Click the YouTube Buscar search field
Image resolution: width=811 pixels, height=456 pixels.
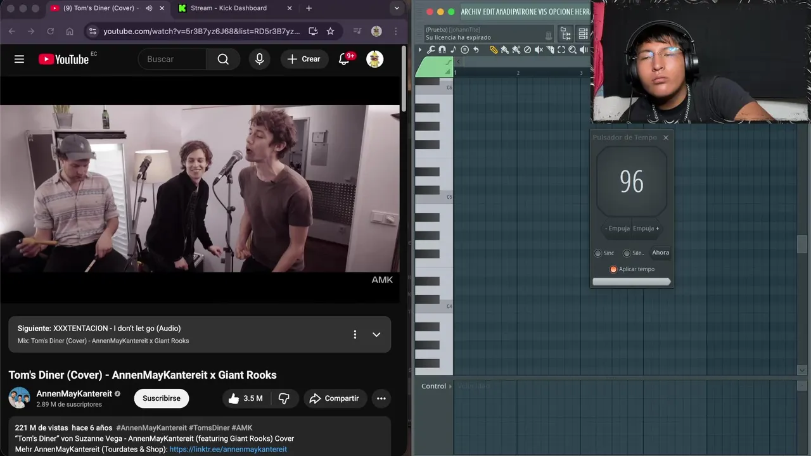(x=172, y=59)
